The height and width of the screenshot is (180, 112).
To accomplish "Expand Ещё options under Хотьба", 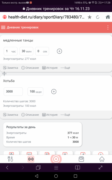I will 65,115.
